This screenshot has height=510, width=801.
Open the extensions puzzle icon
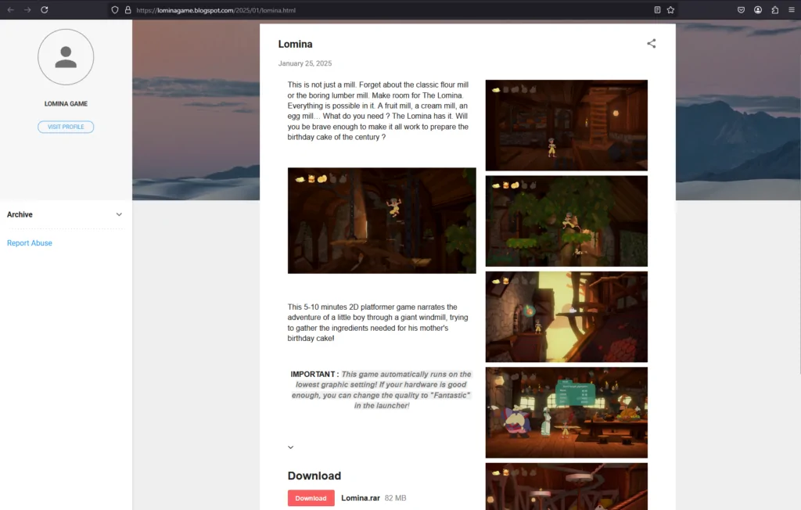click(775, 10)
